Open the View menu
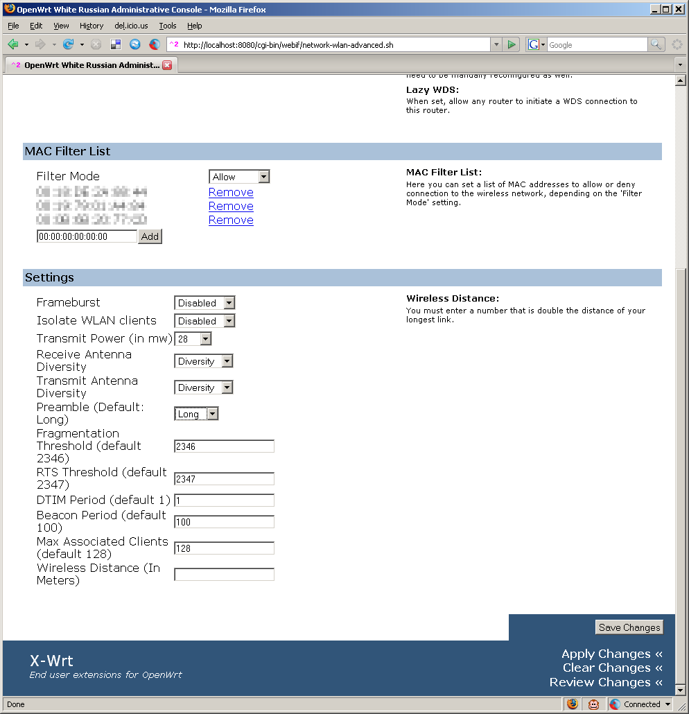The image size is (689, 714). click(x=61, y=26)
